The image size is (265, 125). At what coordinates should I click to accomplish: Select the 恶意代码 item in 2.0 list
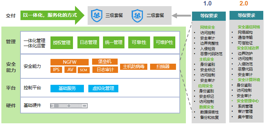coord(246,69)
